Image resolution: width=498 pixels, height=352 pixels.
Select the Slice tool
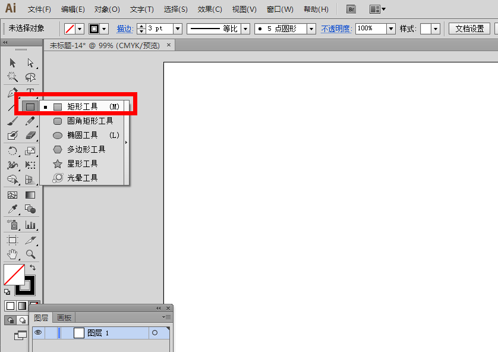pos(30,240)
